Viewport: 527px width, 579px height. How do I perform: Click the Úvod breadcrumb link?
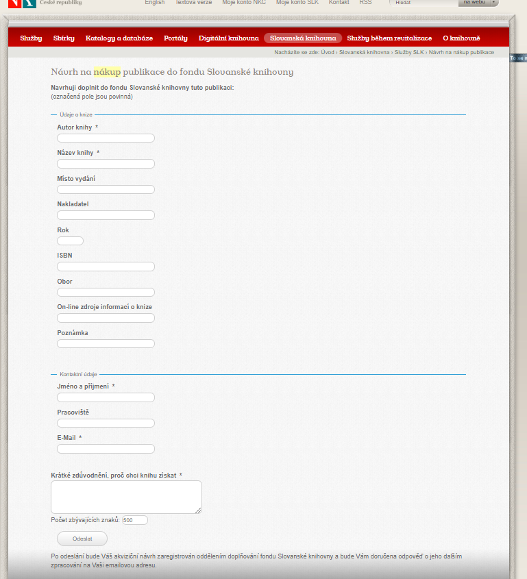point(328,52)
